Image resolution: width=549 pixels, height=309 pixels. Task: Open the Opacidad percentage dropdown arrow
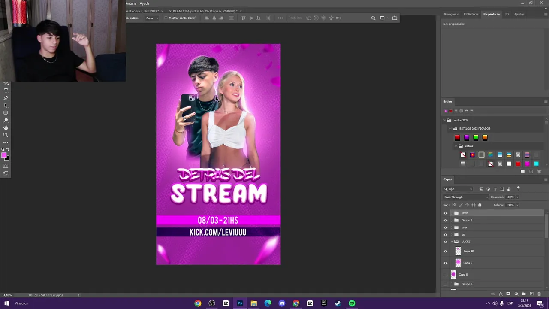coord(517,197)
